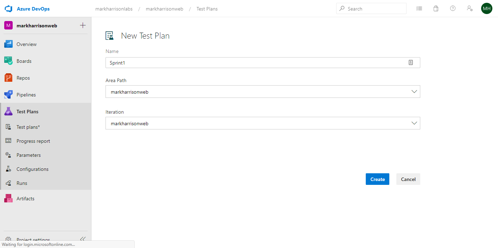Select Progress report under Test Plans

tap(33, 141)
